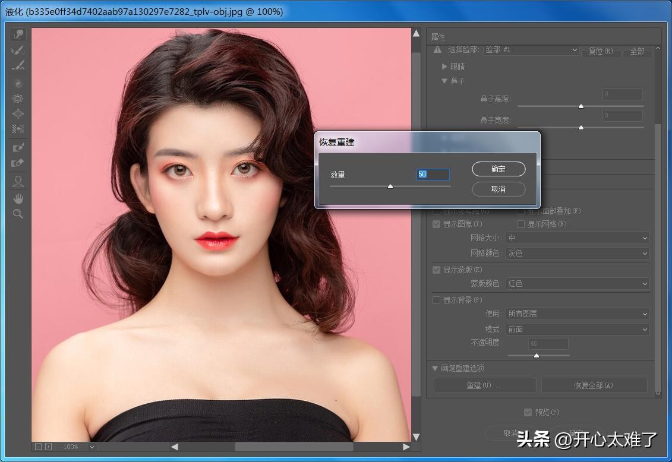672x462 pixels.
Task: Enable the 显示背景 checkbox
Action: [437, 300]
